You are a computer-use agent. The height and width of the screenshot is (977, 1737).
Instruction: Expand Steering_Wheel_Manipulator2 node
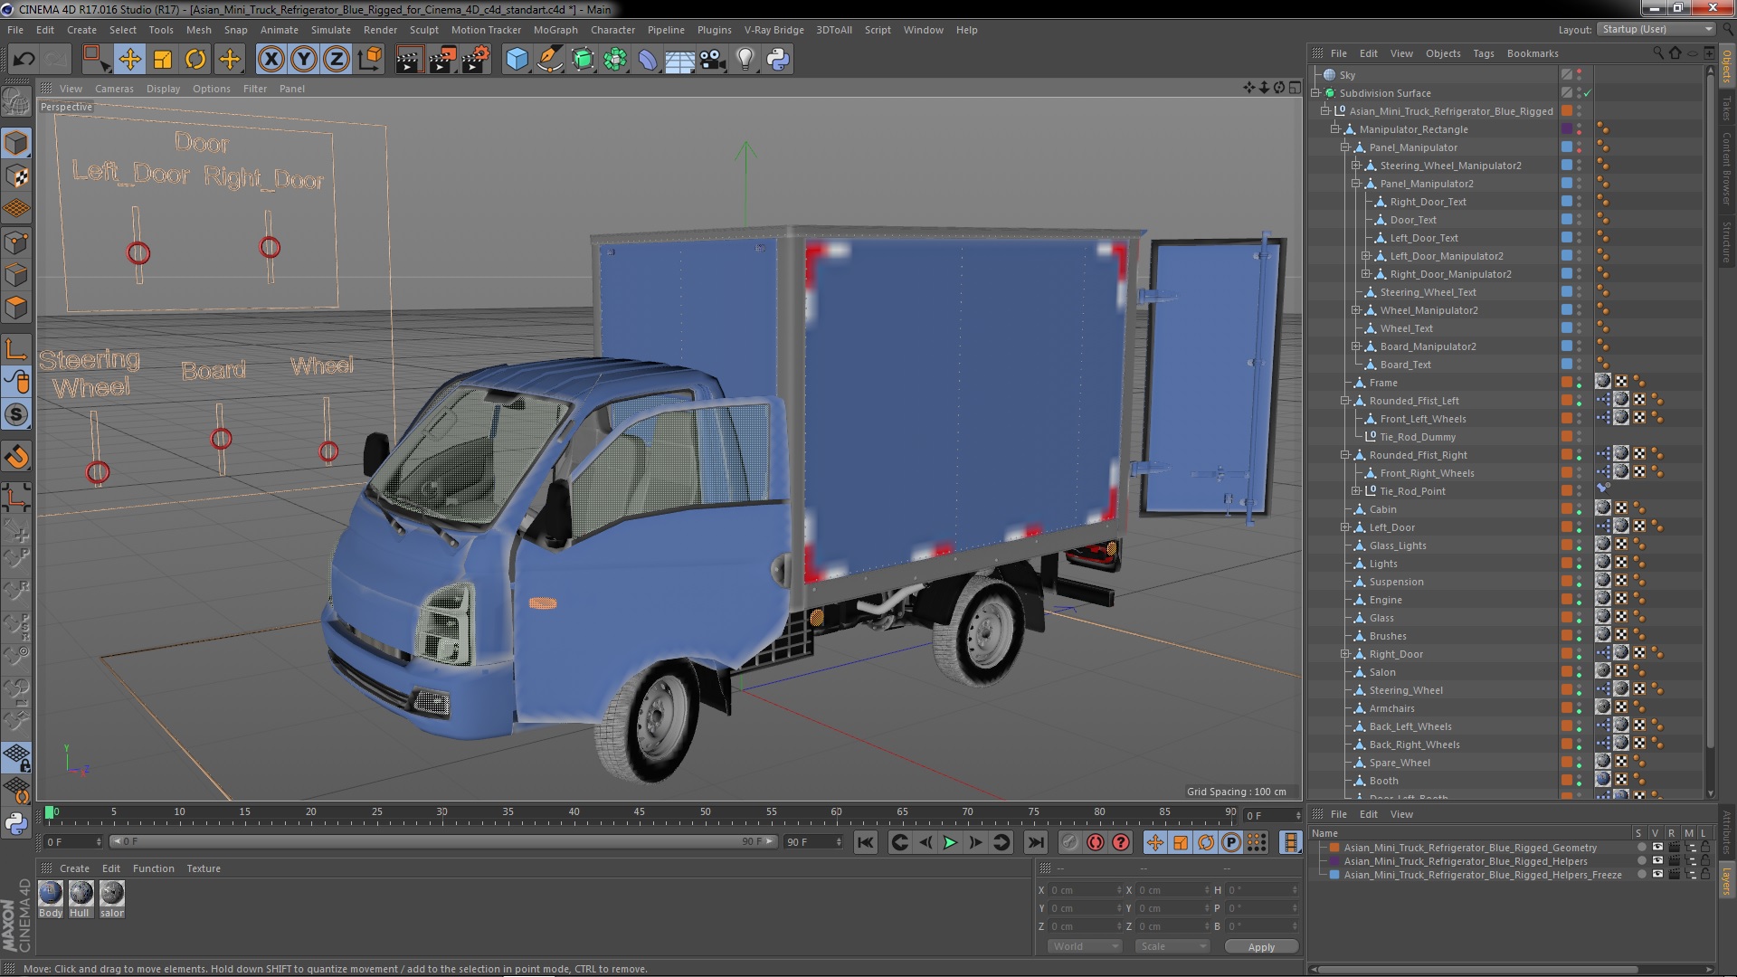[1356, 166]
